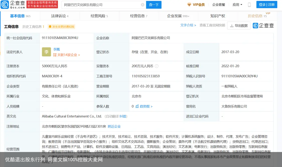Select the 大鱼快乐有限公司 former name

point(234,106)
